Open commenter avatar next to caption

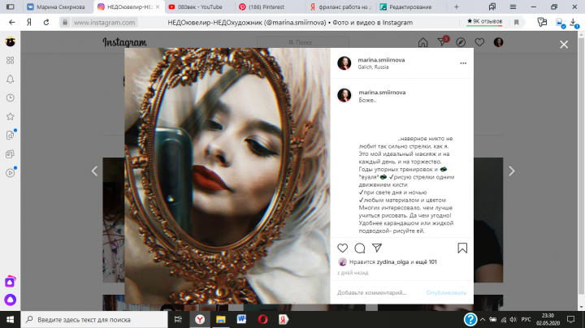(344, 95)
